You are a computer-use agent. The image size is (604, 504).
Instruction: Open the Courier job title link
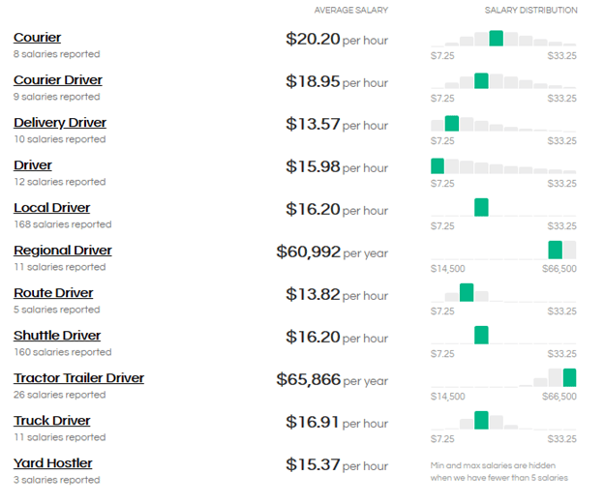37,38
